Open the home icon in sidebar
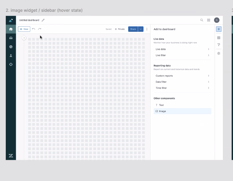The image size is (233, 181). click(x=11, y=29)
